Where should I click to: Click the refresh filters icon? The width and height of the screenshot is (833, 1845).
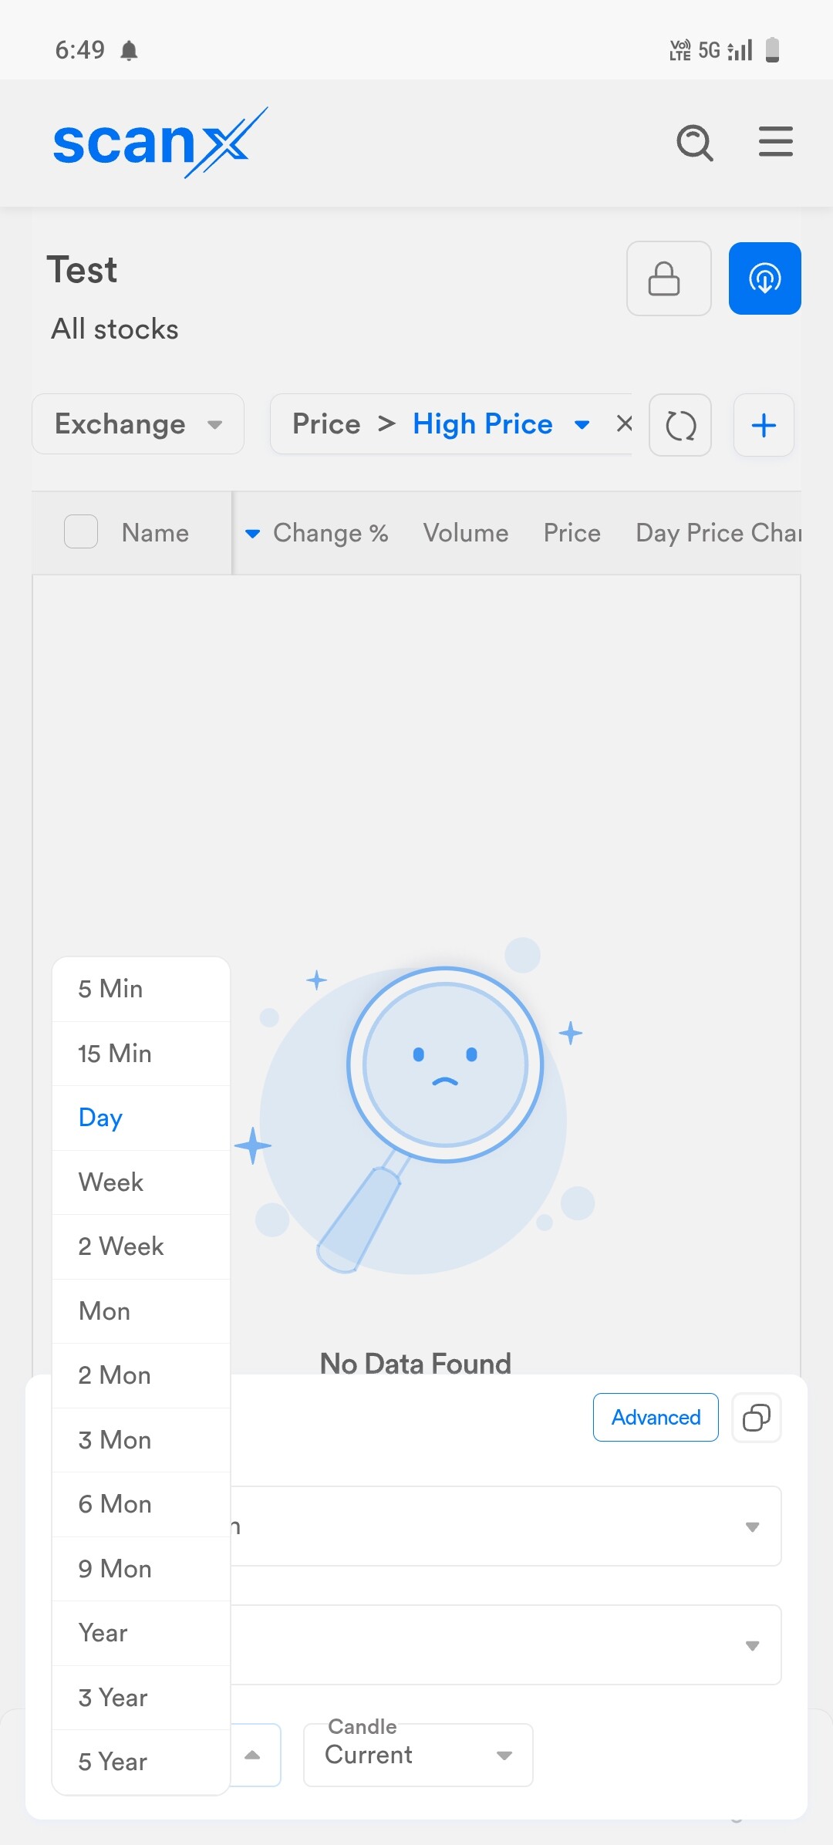pos(680,425)
